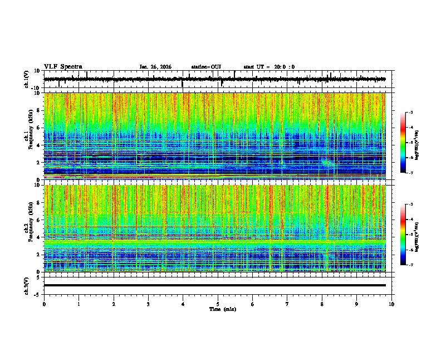Click the ch.2 "Frequency (kHz)" axis label
Screen dimensions: 441x341
tap(31, 222)
